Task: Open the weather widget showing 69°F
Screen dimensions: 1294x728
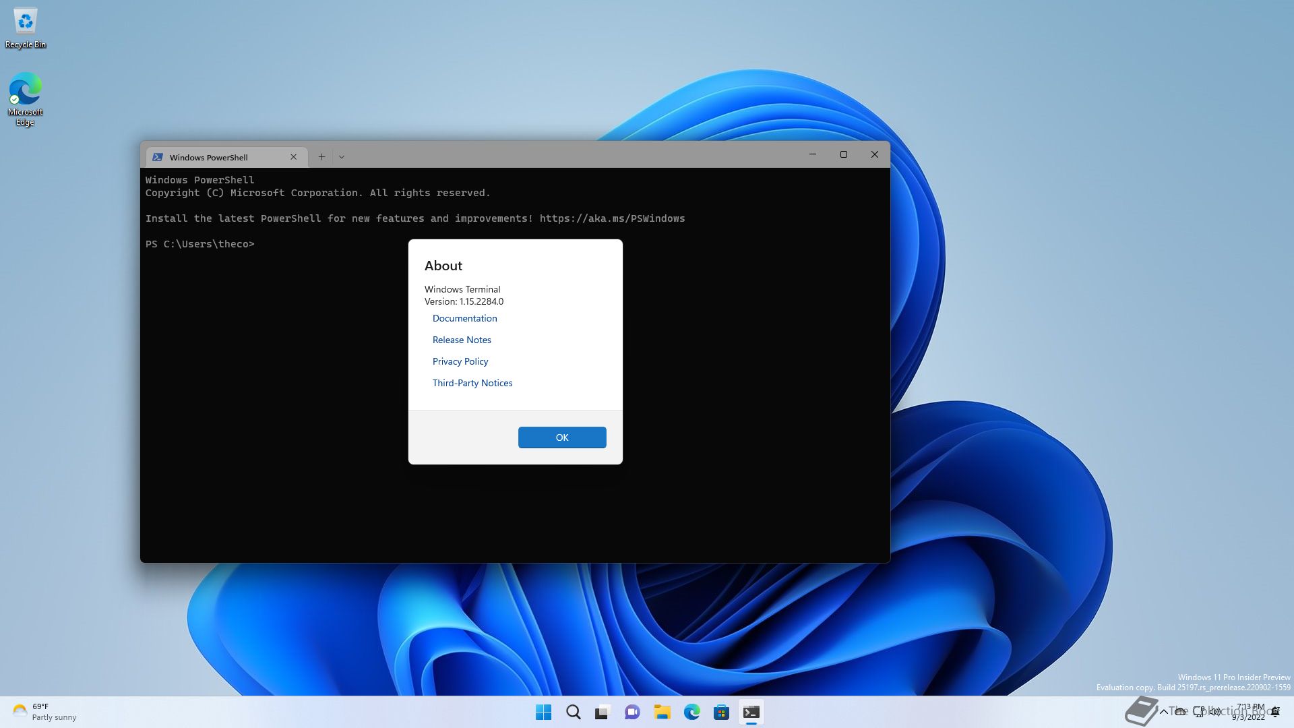Action: pos(44,712)
